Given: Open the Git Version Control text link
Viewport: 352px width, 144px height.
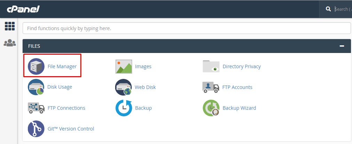Looking at the screenshot, I should 71,129.
